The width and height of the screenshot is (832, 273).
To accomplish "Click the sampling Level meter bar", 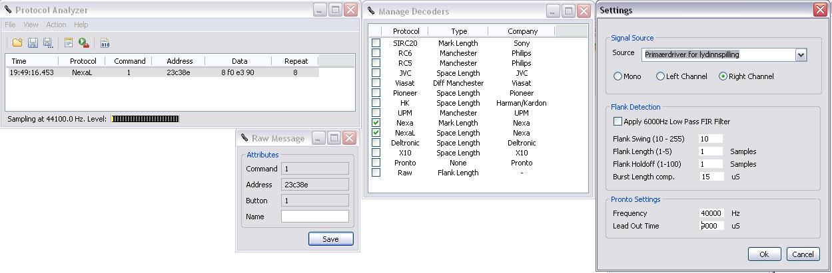I will click(x=145, y=119).
